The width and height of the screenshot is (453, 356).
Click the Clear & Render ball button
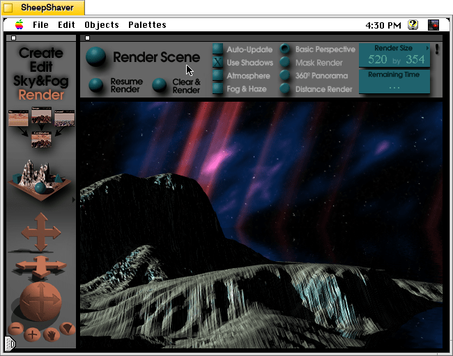[x=159, y=85]
